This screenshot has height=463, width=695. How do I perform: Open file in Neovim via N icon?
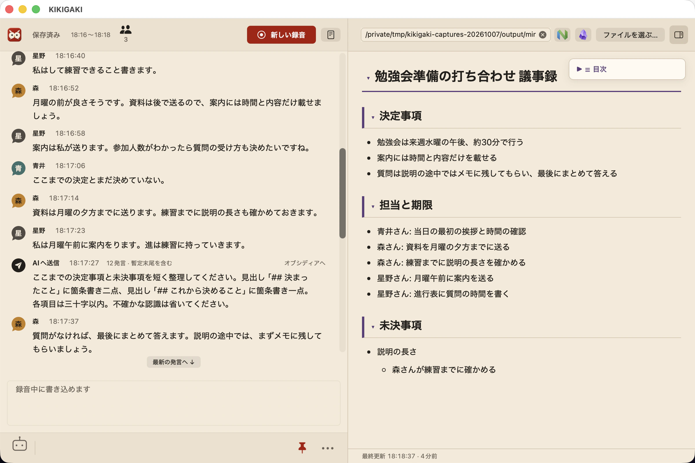[x=562, y=35]
